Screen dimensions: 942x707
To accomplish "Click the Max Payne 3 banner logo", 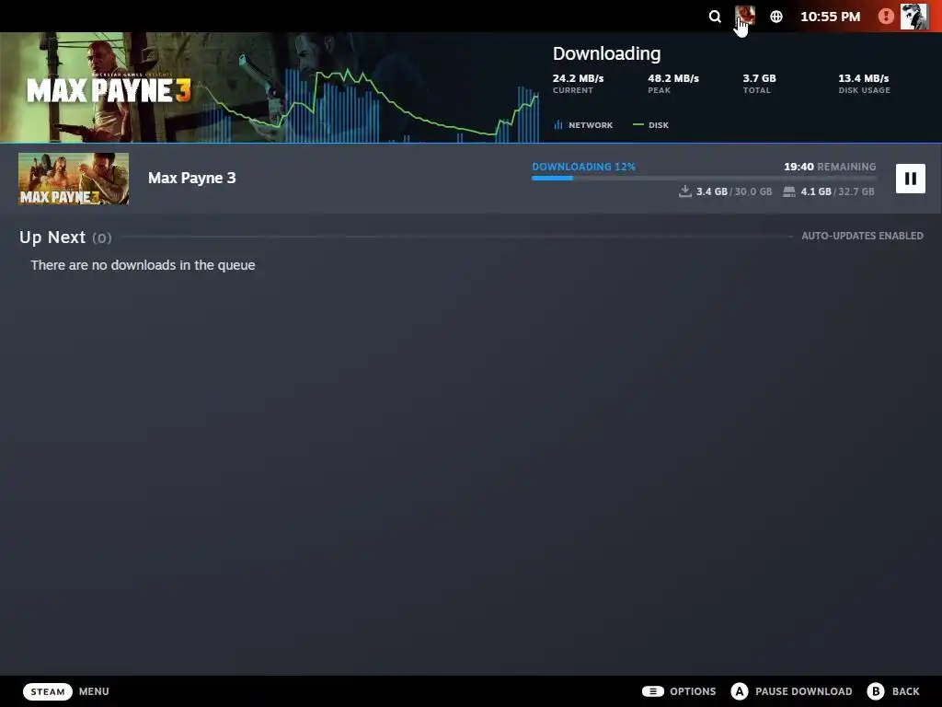I will pos(109,89).
